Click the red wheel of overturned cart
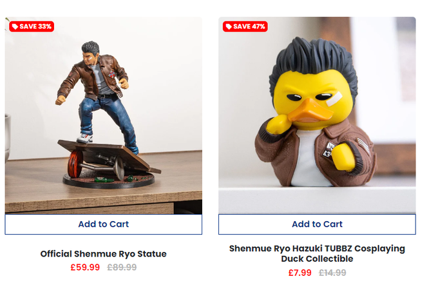Image resolution: width=438 pixels, height=292 pixels. click(75, 164)
